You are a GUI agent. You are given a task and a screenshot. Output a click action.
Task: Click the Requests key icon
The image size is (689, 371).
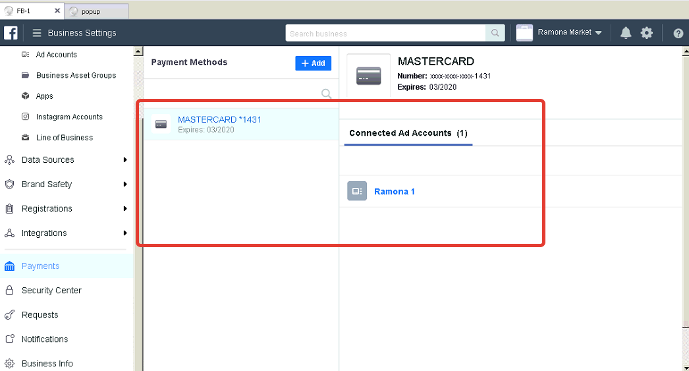[9, 315]
